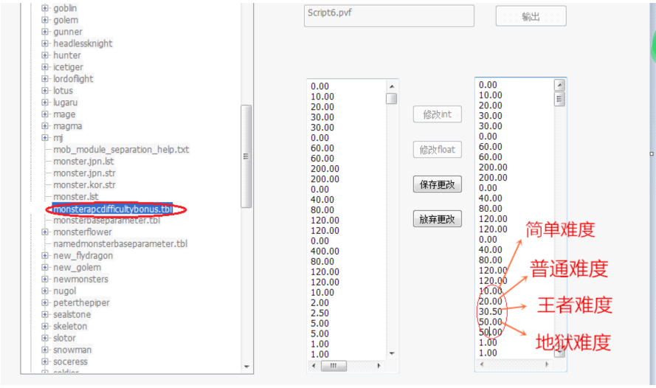Expand the goblin folder node
This screenshot has height=388, width=656.
coord(45,8)
